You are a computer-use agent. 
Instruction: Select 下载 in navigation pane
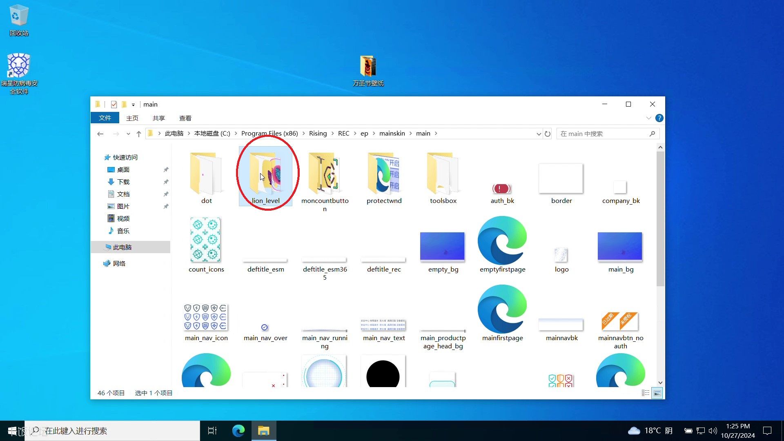(123, 182)
